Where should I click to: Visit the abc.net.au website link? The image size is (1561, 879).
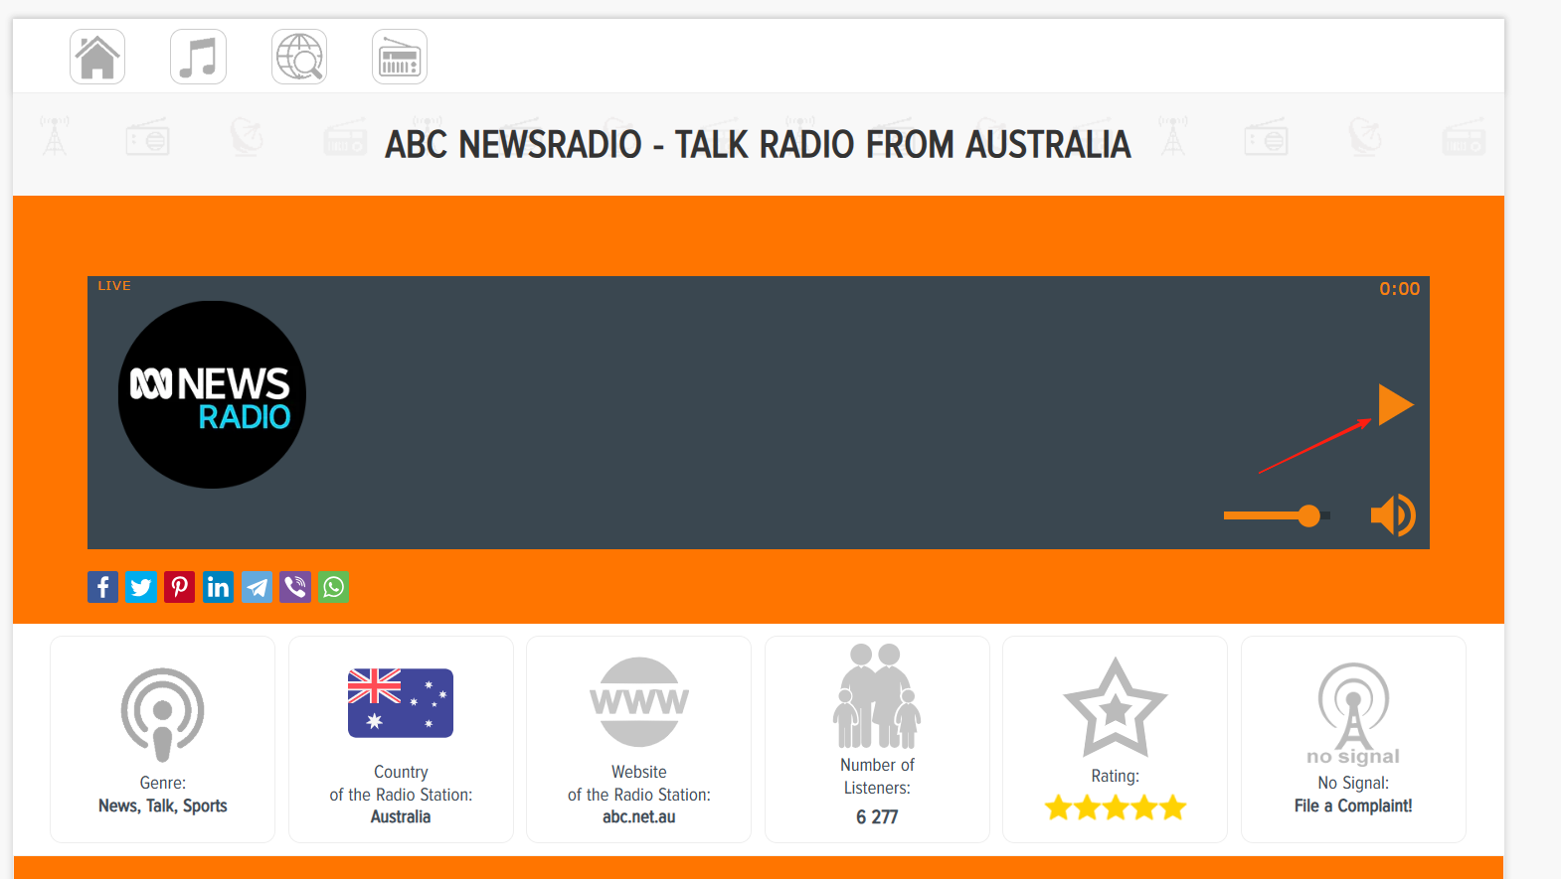[639, 816]
